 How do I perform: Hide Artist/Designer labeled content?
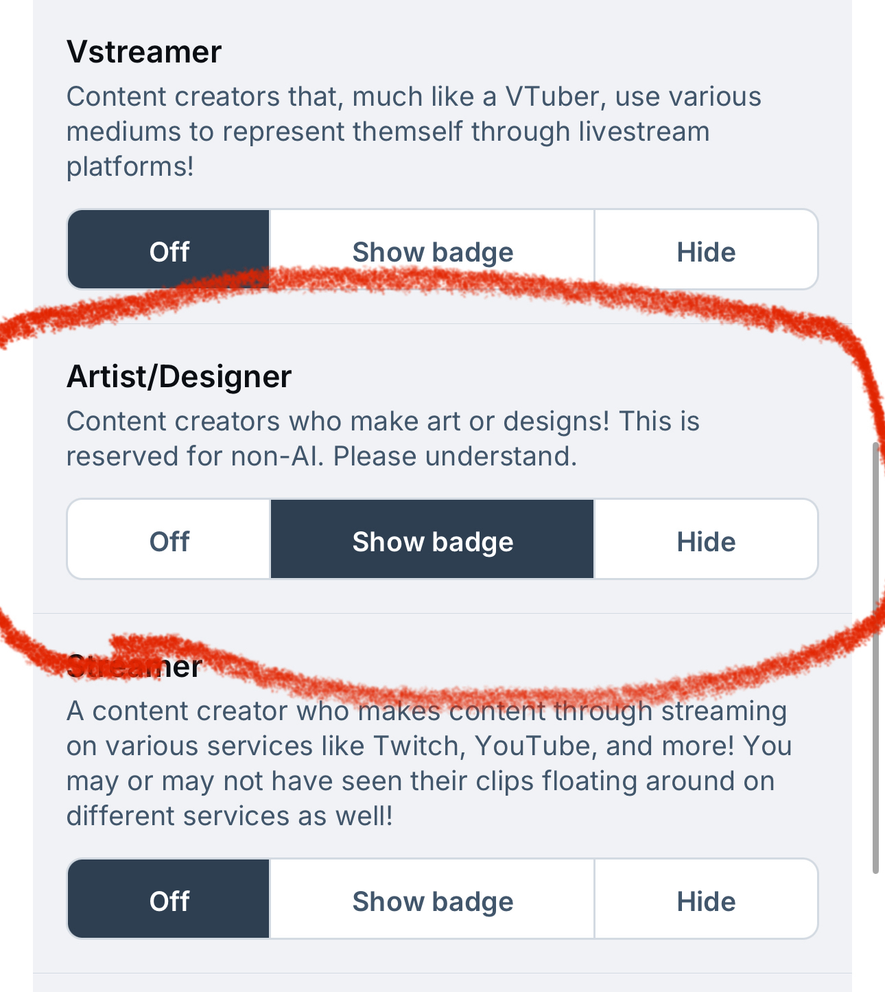(x=705, y=540)
